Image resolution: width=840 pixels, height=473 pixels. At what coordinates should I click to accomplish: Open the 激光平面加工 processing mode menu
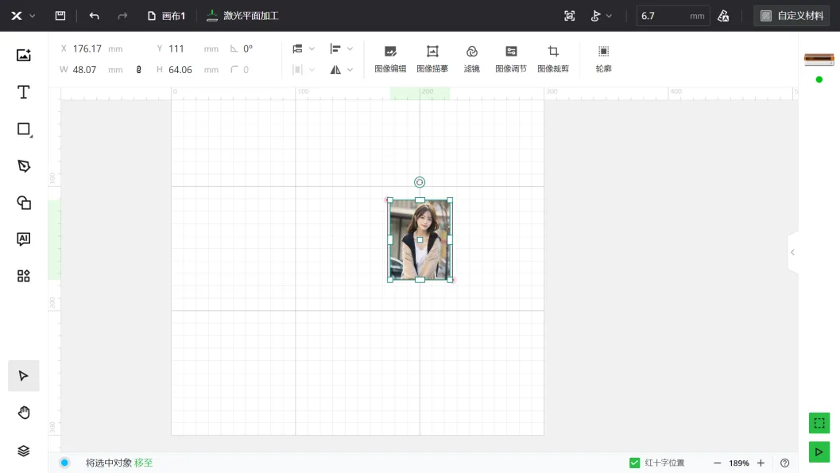242,16
